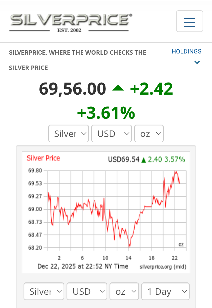Click the red Silver Price chart title
Viewport: 212px width, 308px height.
tap(43, 158)
